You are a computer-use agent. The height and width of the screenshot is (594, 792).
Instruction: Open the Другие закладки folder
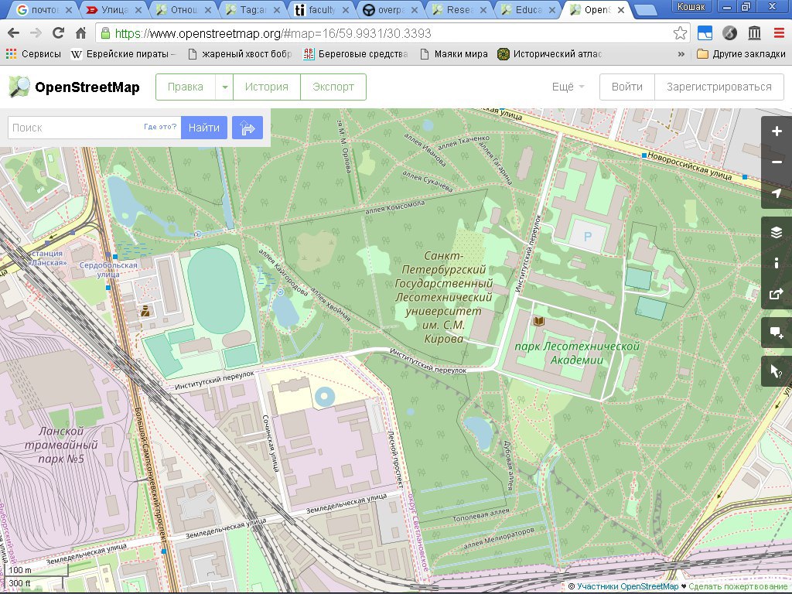pyautogui.click(x=741, y=54)
